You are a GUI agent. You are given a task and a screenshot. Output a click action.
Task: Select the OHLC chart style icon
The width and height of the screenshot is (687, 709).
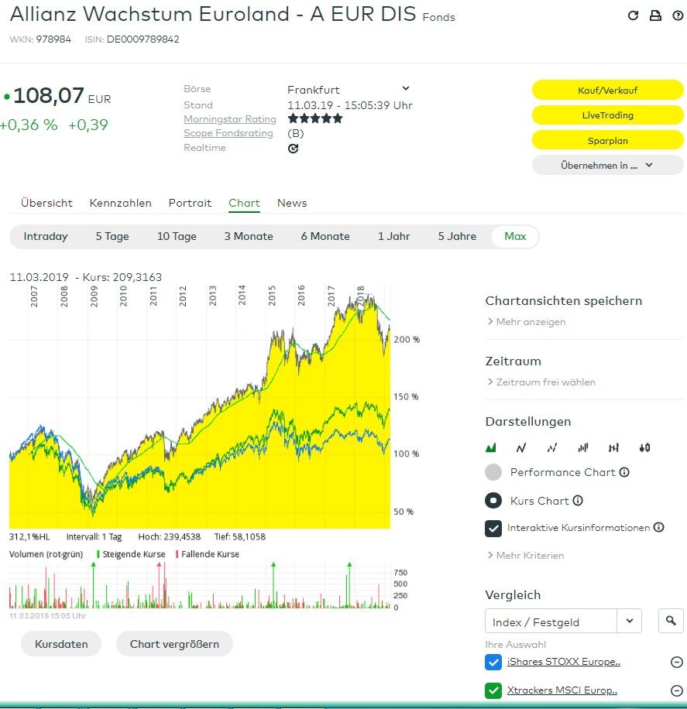click(613, 447)
